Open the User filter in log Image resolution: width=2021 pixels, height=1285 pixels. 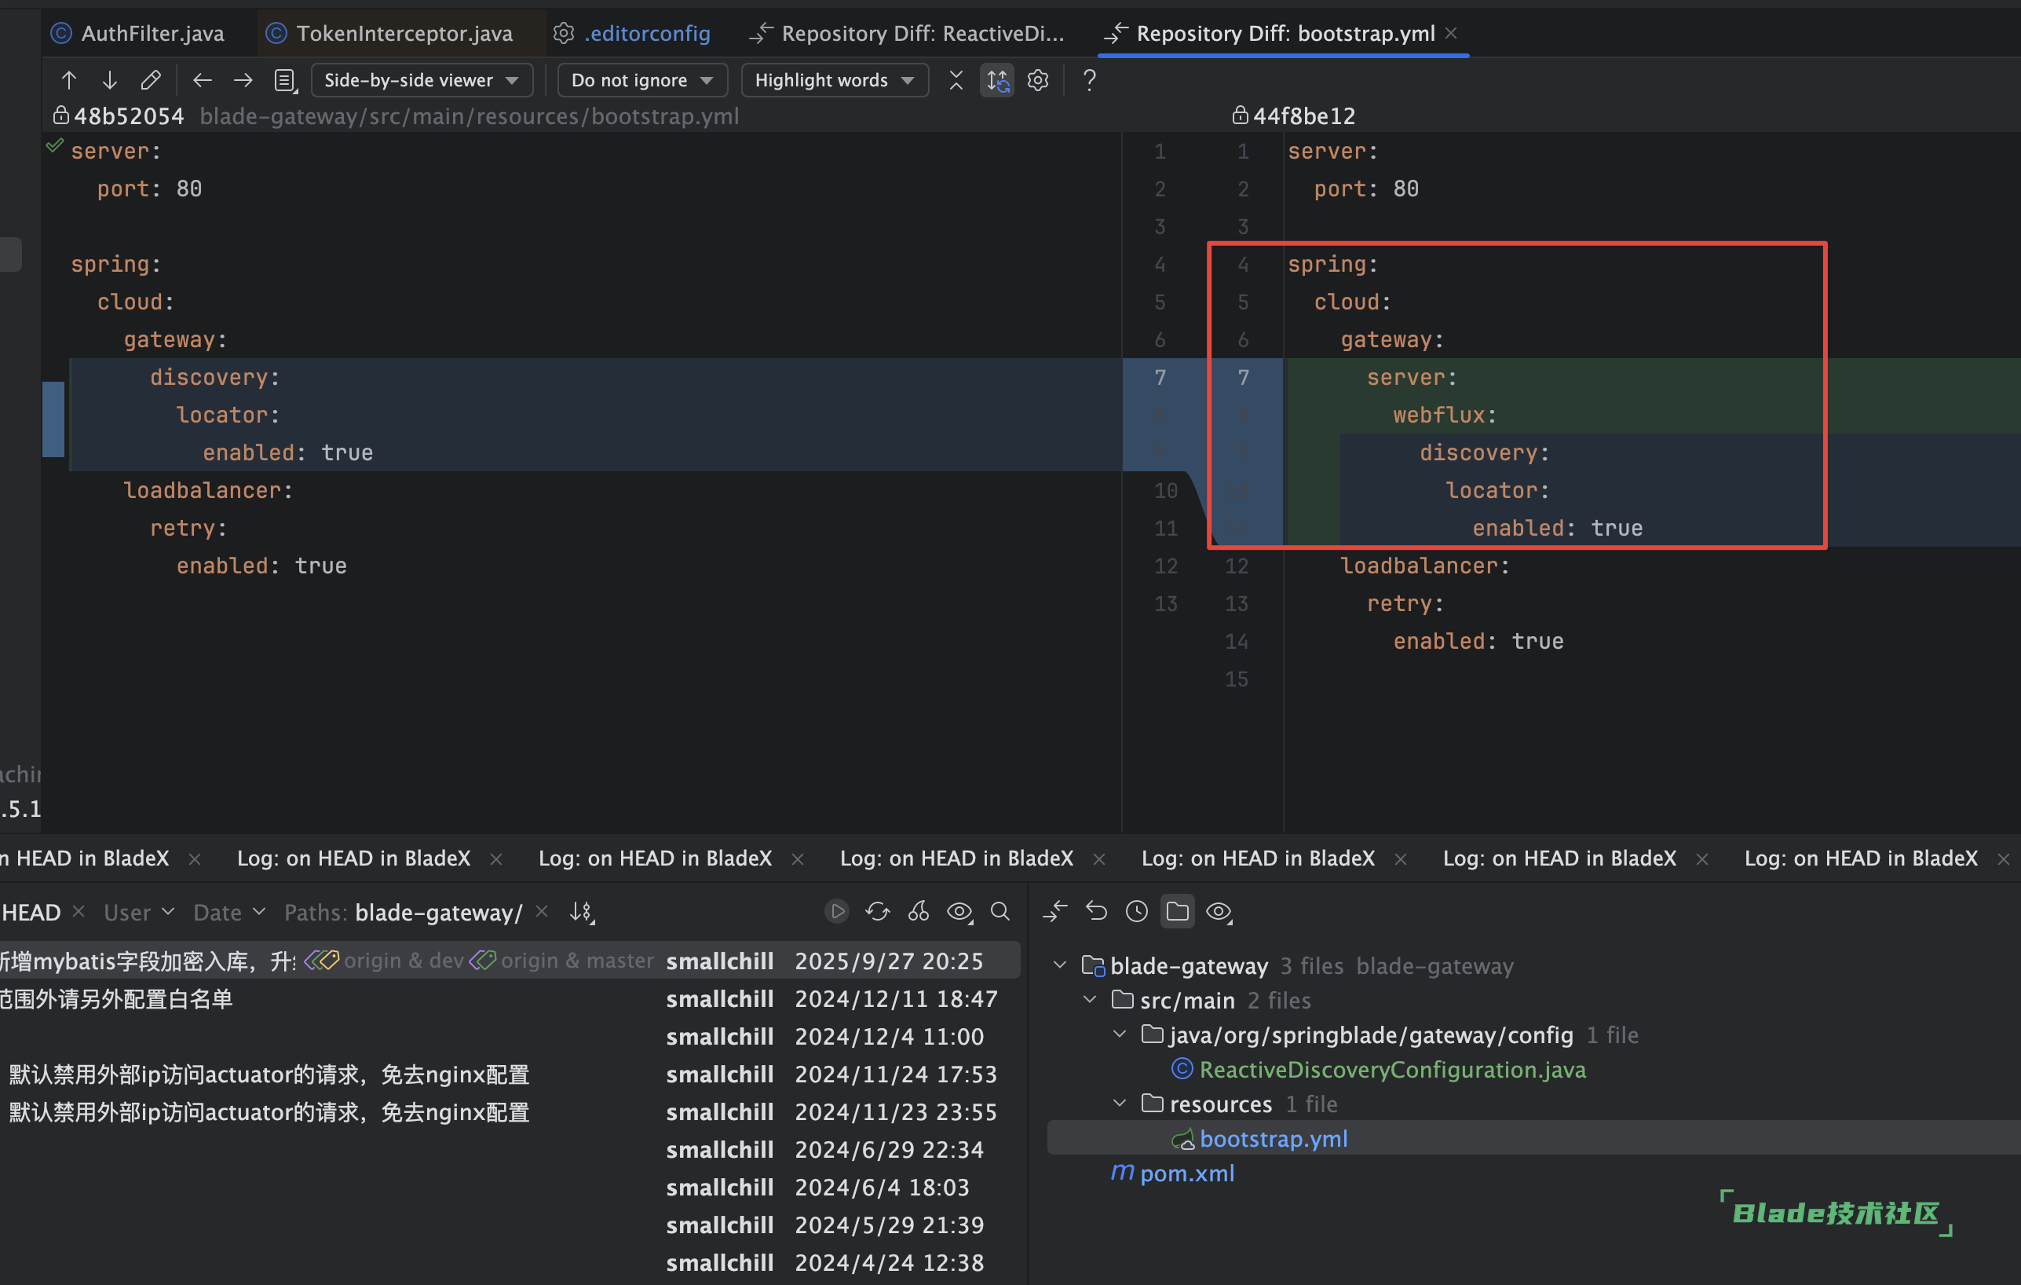pyautogui.click(x=138, y=913)
